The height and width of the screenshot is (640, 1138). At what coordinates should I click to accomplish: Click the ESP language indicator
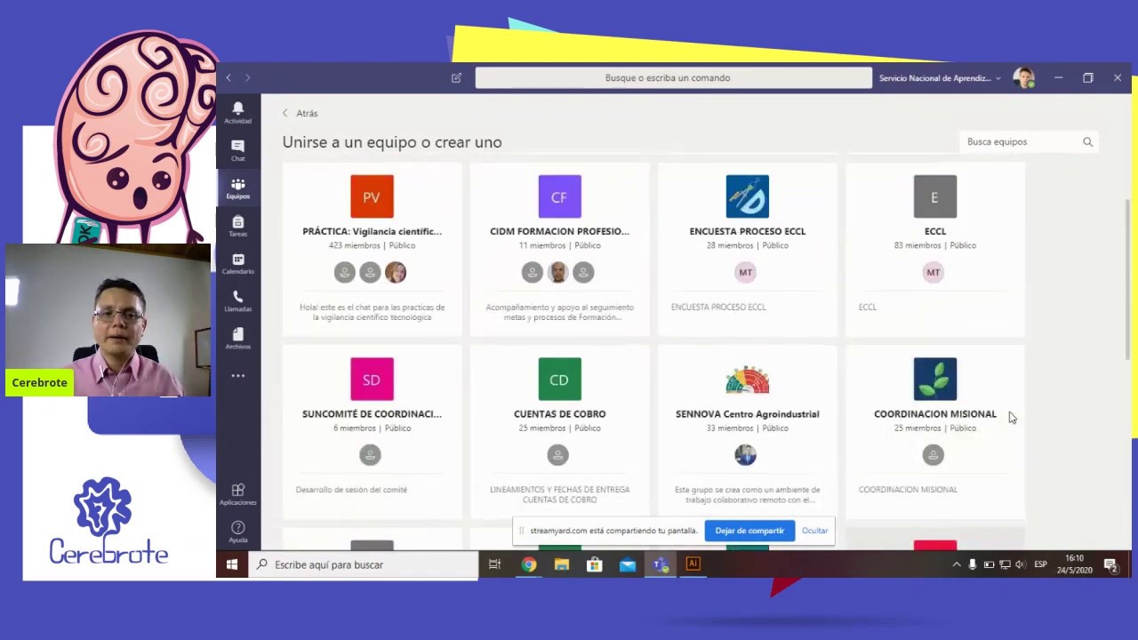point(1040,564)
